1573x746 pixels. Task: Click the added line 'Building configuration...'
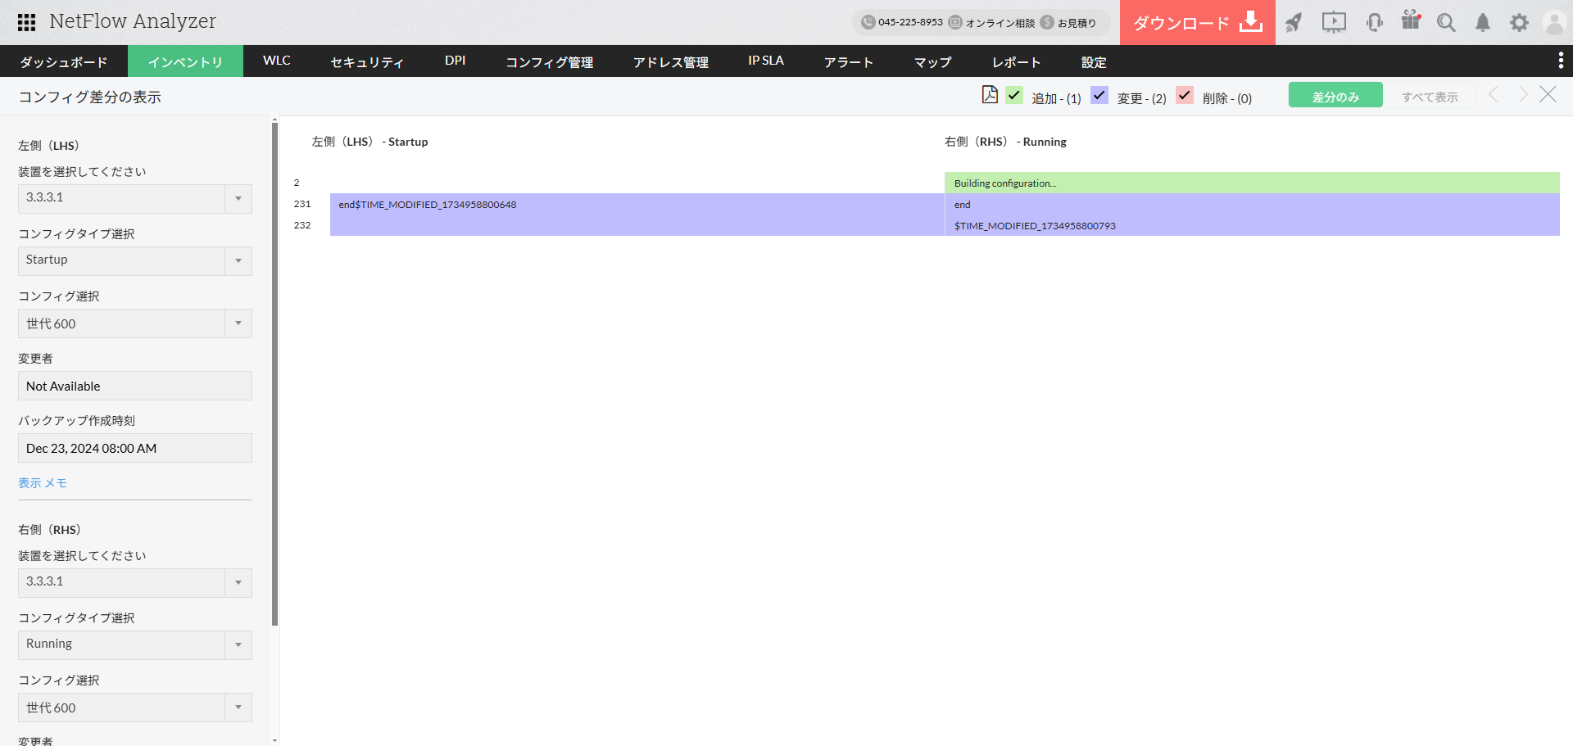(x=1252, y=183)
